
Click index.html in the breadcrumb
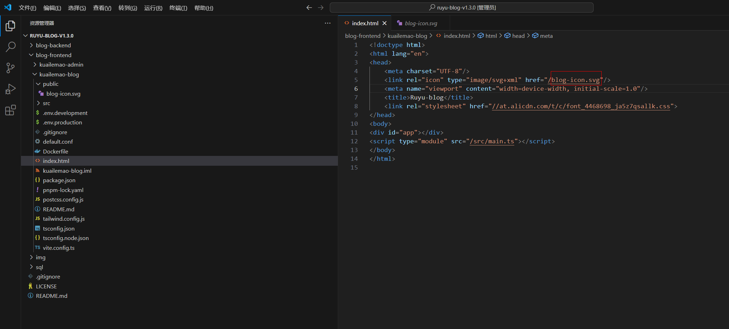tap(457, 36)
